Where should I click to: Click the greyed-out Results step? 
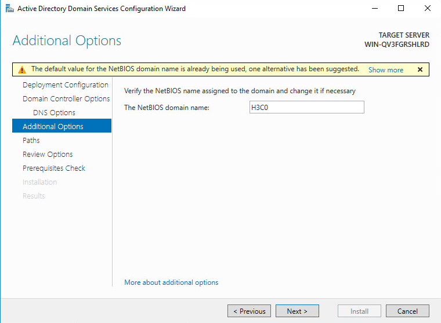(34, 196)
